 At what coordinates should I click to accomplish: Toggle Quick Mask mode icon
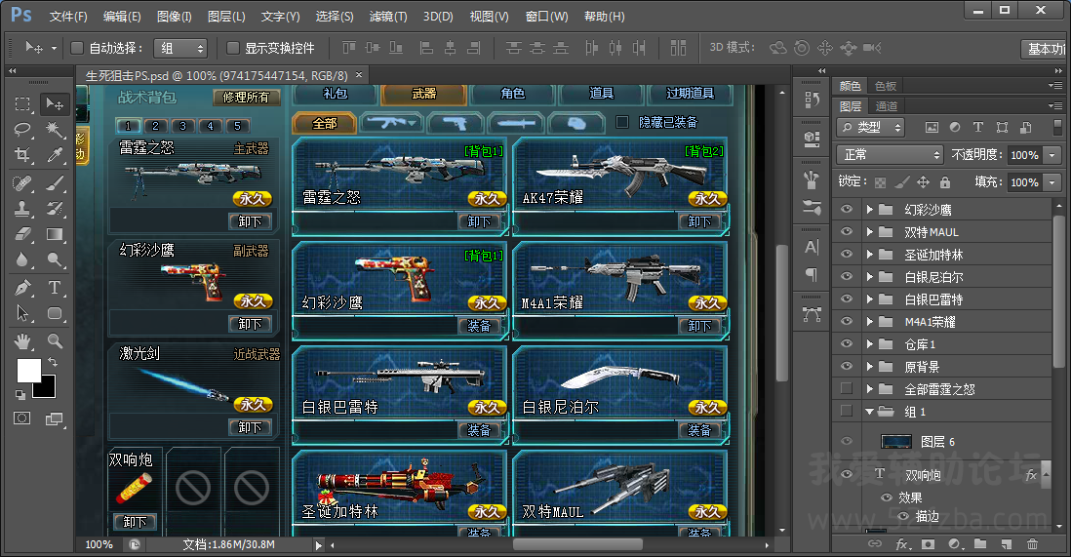[x=21, y=418]
